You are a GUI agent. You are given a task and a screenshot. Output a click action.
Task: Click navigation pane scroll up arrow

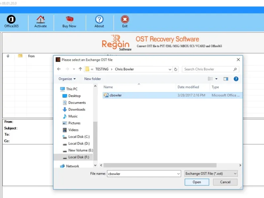tap(95, 86)
